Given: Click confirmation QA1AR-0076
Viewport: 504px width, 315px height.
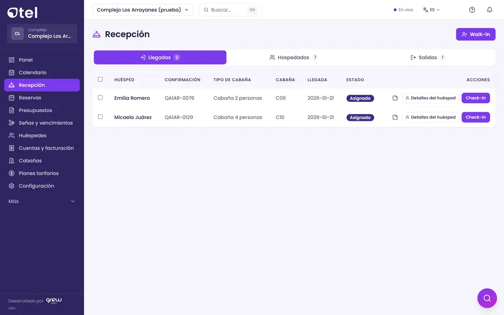Looking at the screenshot, I should pos(179,98).
